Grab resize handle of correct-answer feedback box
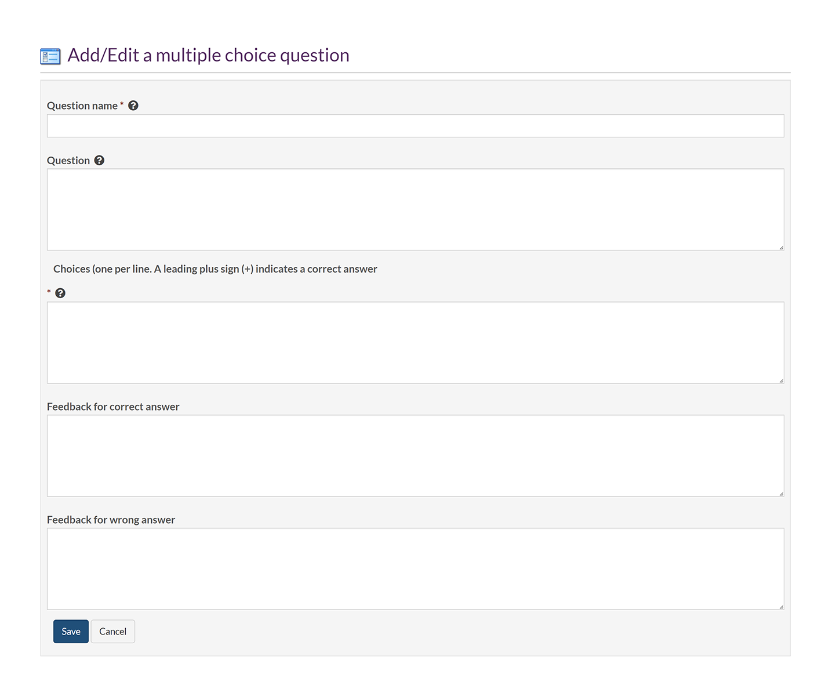This screenshot has width=818, height=678. pos(781,494)
